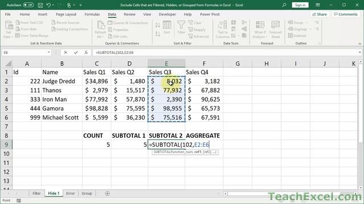The height and width of the screenshot is (204, 364).
Task: Click From Web
Action: pyautogui.click(x=26, y=29)
